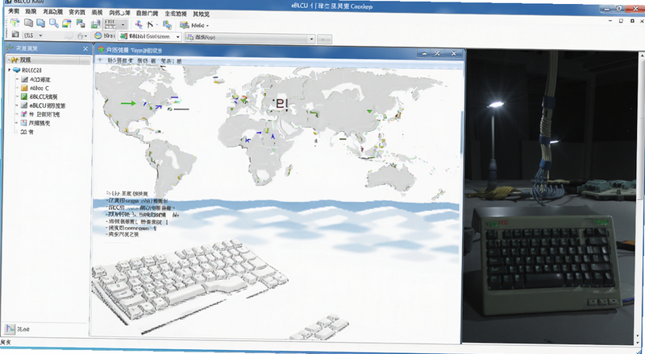Open the Mele toolbar dropdown

tap(194, 26)
